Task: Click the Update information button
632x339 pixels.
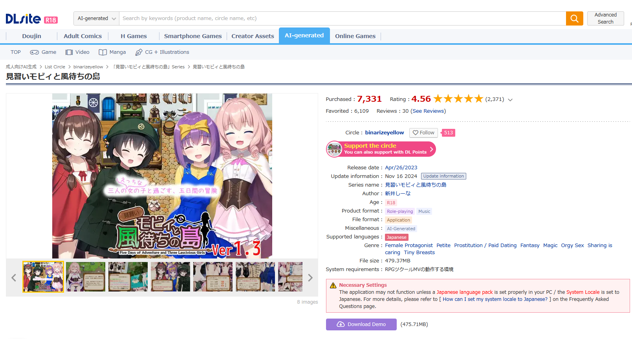Action: pos(443,176)
